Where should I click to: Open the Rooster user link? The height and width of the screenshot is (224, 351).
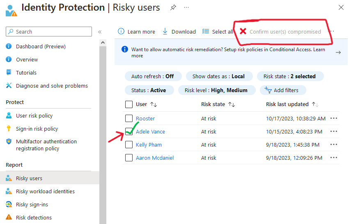[x=145, y=119]
